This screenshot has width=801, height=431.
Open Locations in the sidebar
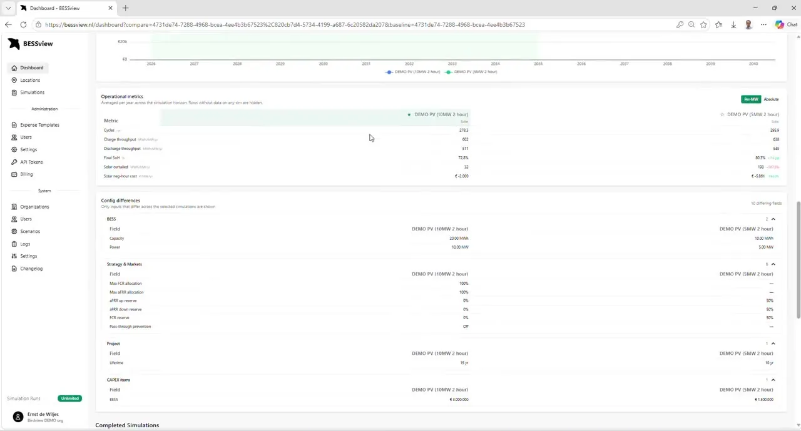(x=29, y=80)
